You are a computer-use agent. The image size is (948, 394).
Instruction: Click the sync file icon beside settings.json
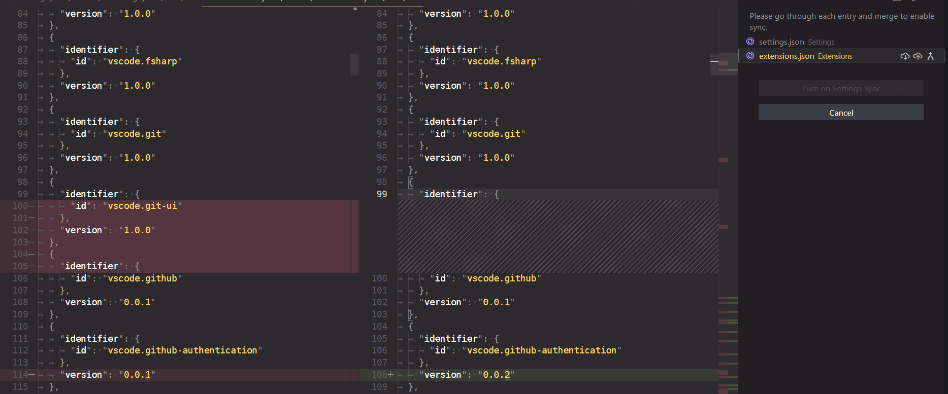click(750, 42)
